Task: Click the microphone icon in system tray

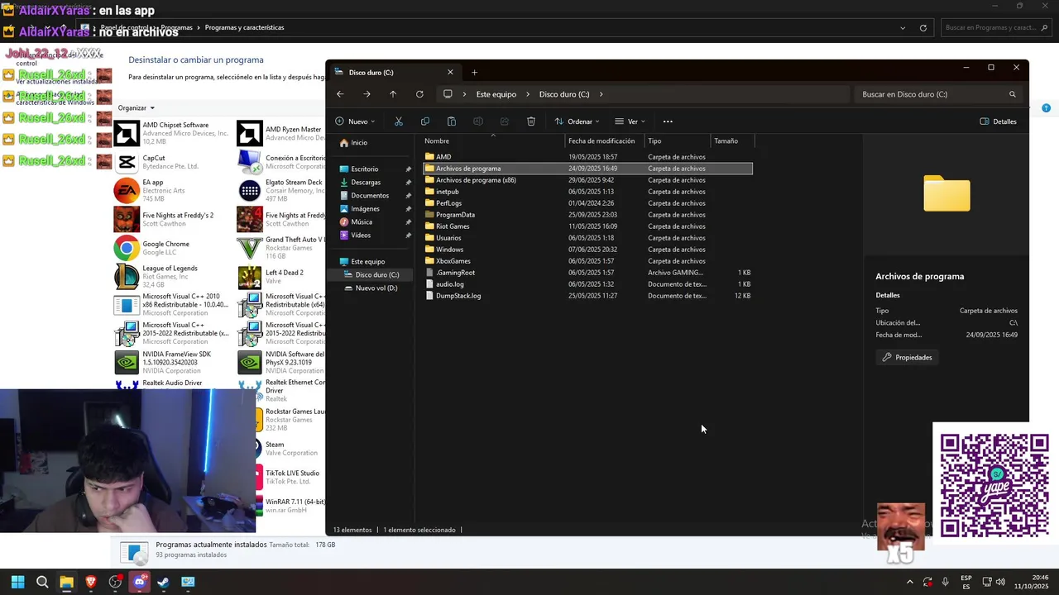Action: [945, 582]
